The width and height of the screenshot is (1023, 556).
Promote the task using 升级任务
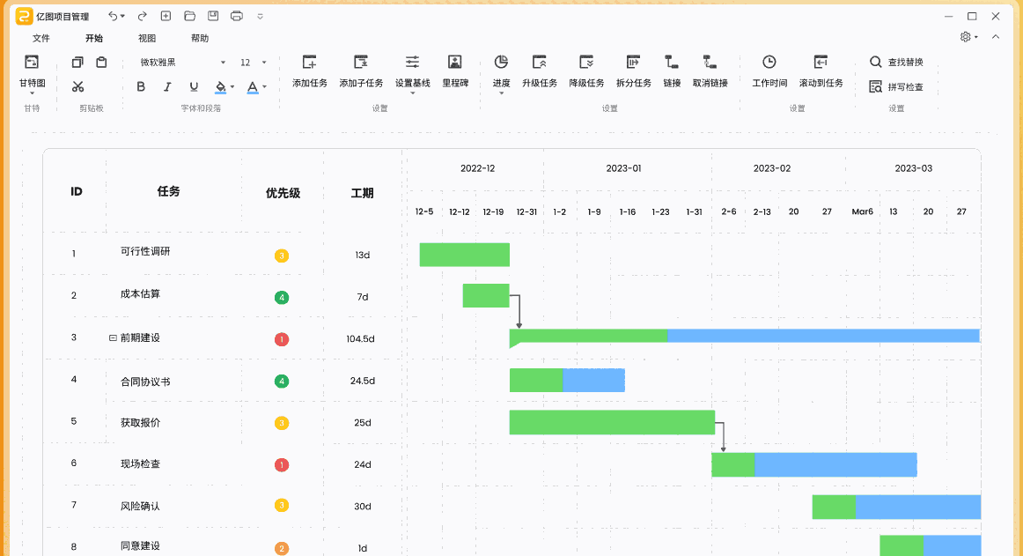541,70
